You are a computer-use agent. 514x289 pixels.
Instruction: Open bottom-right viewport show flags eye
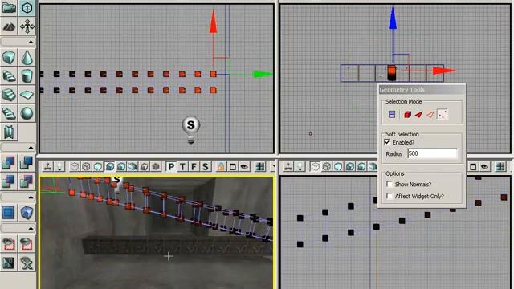pos(484,166)
